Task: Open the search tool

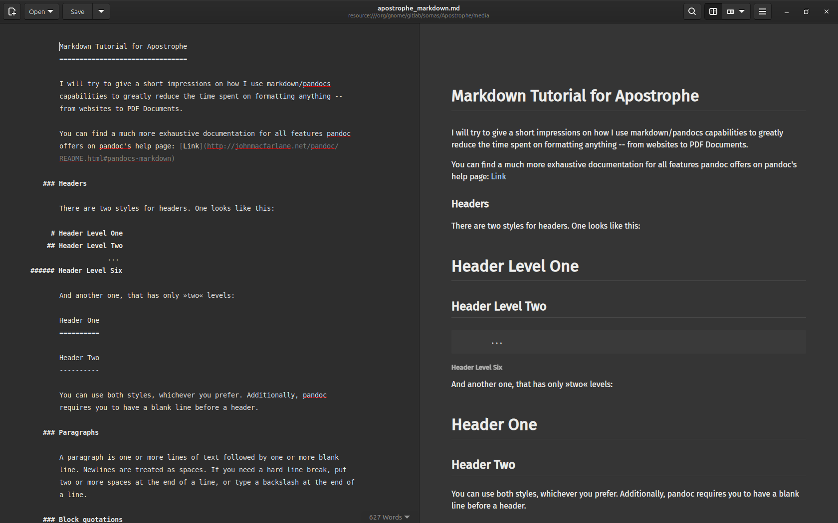Action: tap(692, 11)
